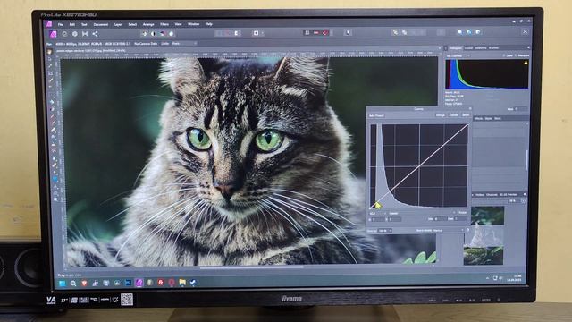
Task: Open the Arrange menu
Action: click(x=148, y=24)
